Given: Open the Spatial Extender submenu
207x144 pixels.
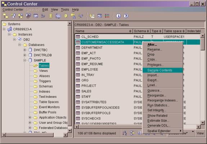Looking at the screenshot, I should tap(163, 131).
